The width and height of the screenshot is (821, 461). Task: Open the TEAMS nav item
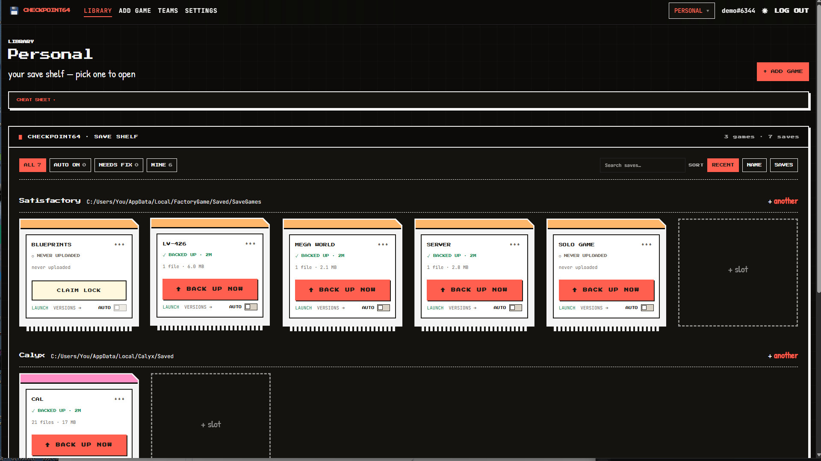[x=168, y=11]
